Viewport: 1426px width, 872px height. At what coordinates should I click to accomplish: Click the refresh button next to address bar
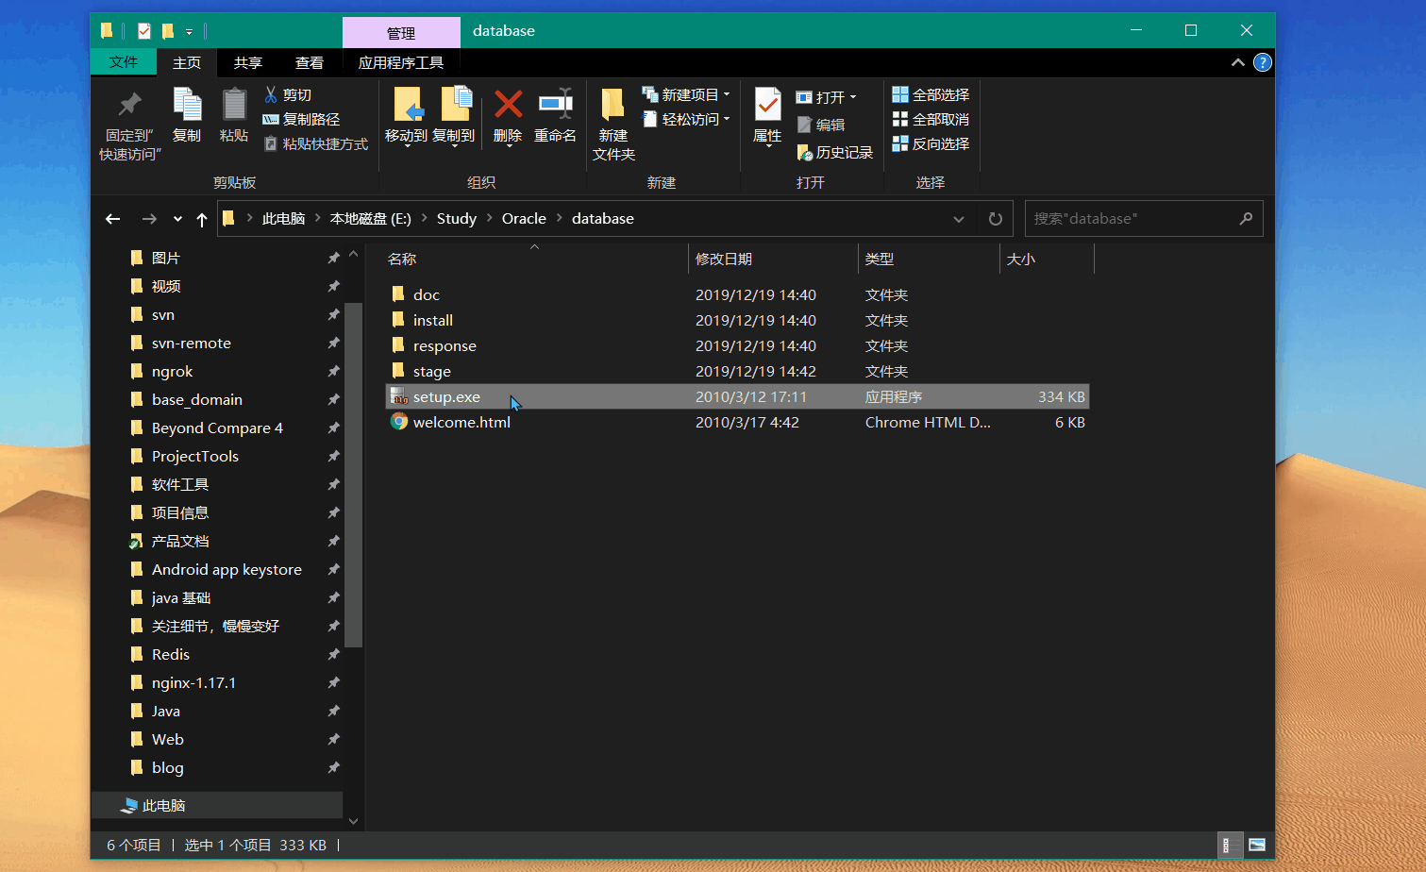(995, 218)
